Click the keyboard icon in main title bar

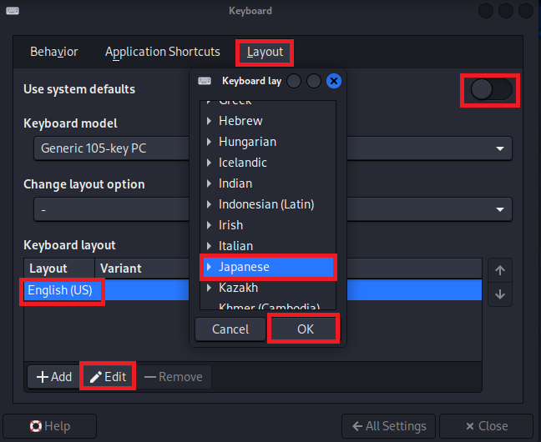coord(11,11)
